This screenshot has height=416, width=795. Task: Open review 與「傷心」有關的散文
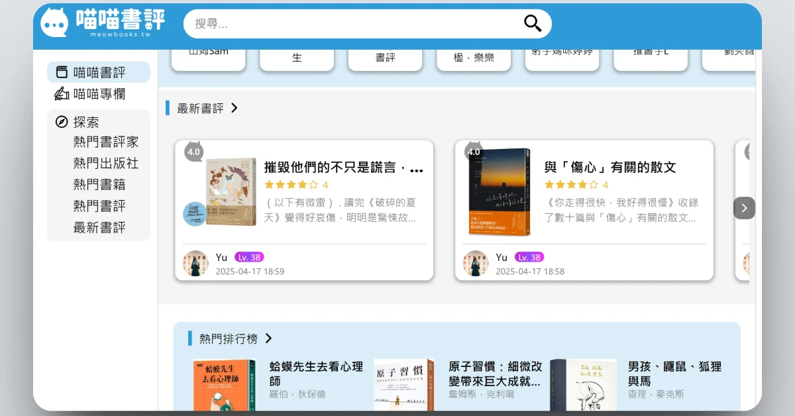click(x=610, y=168)
